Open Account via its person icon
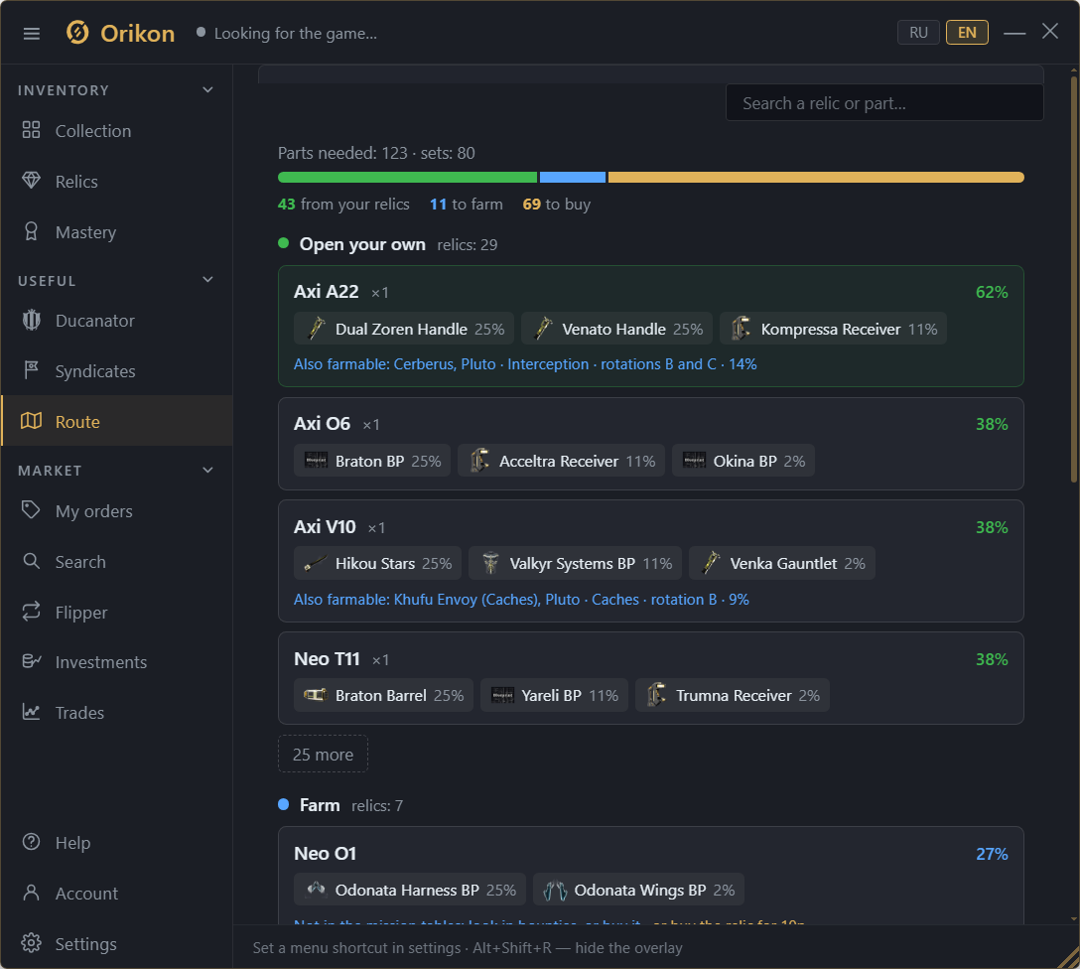This screenshot has height=969, width=1080. tap(31, 893)
